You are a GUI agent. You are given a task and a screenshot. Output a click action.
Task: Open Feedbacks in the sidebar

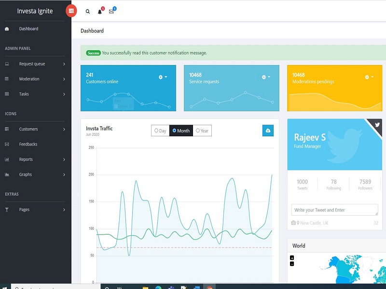[28, 144]
